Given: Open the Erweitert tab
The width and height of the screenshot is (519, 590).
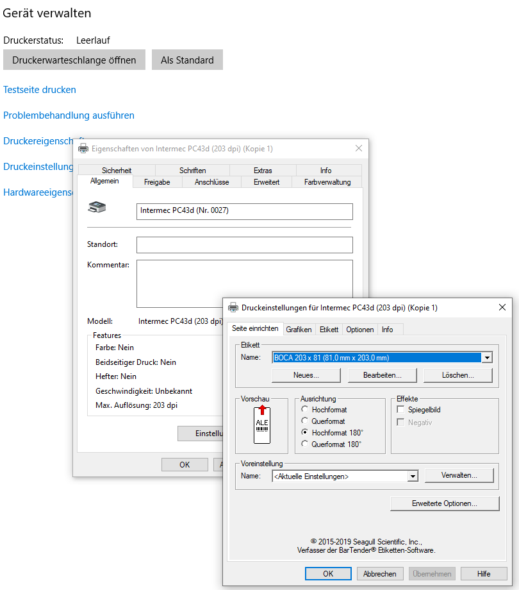Looking at the screenshot, I should coord(267,182).
